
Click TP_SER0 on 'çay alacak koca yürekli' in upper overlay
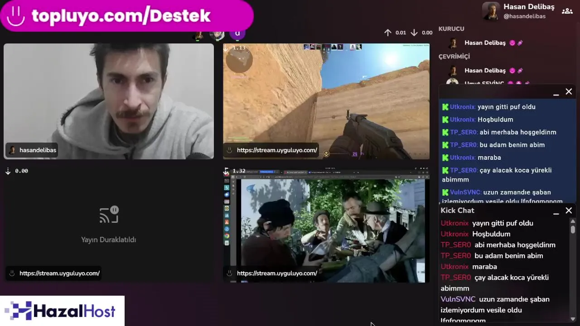coord(464,170)
